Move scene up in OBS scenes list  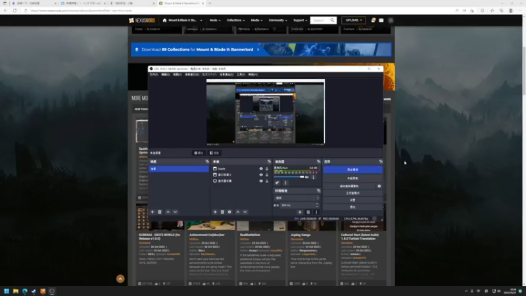[168, 212]
